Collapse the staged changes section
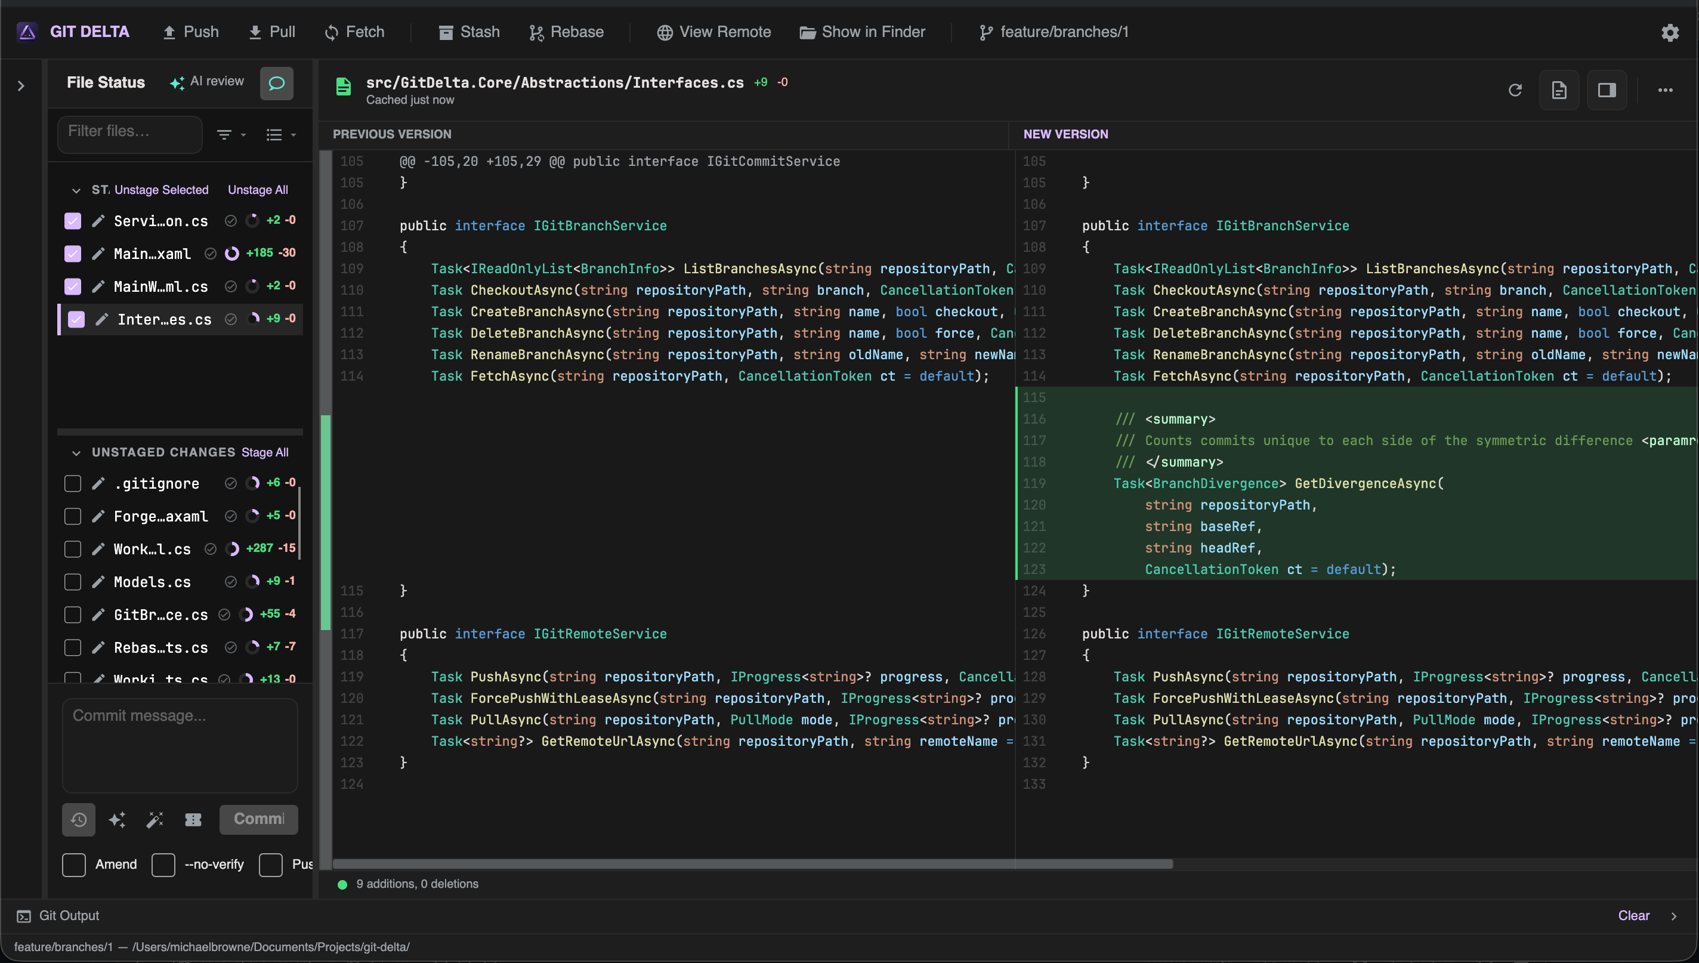 pos(76,190)
